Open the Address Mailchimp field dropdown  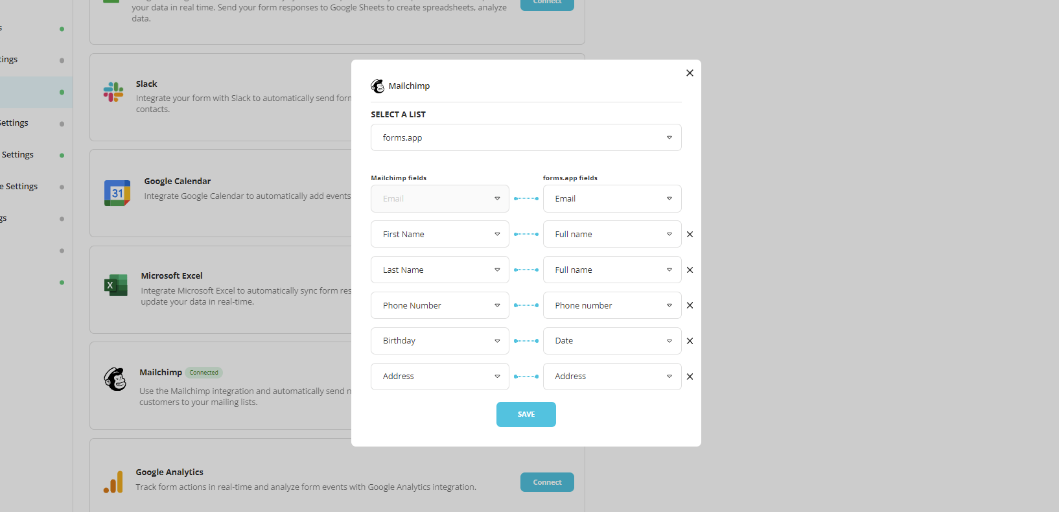(x=439, y=377)
